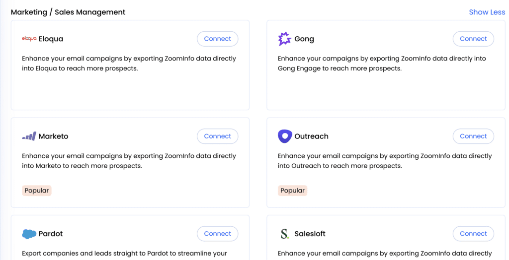
Task: Connect the Eloqua integration
Action: pyautogui.click(x=218, y=39)
